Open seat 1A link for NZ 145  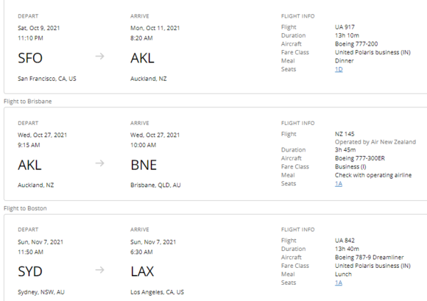[339, 184]
